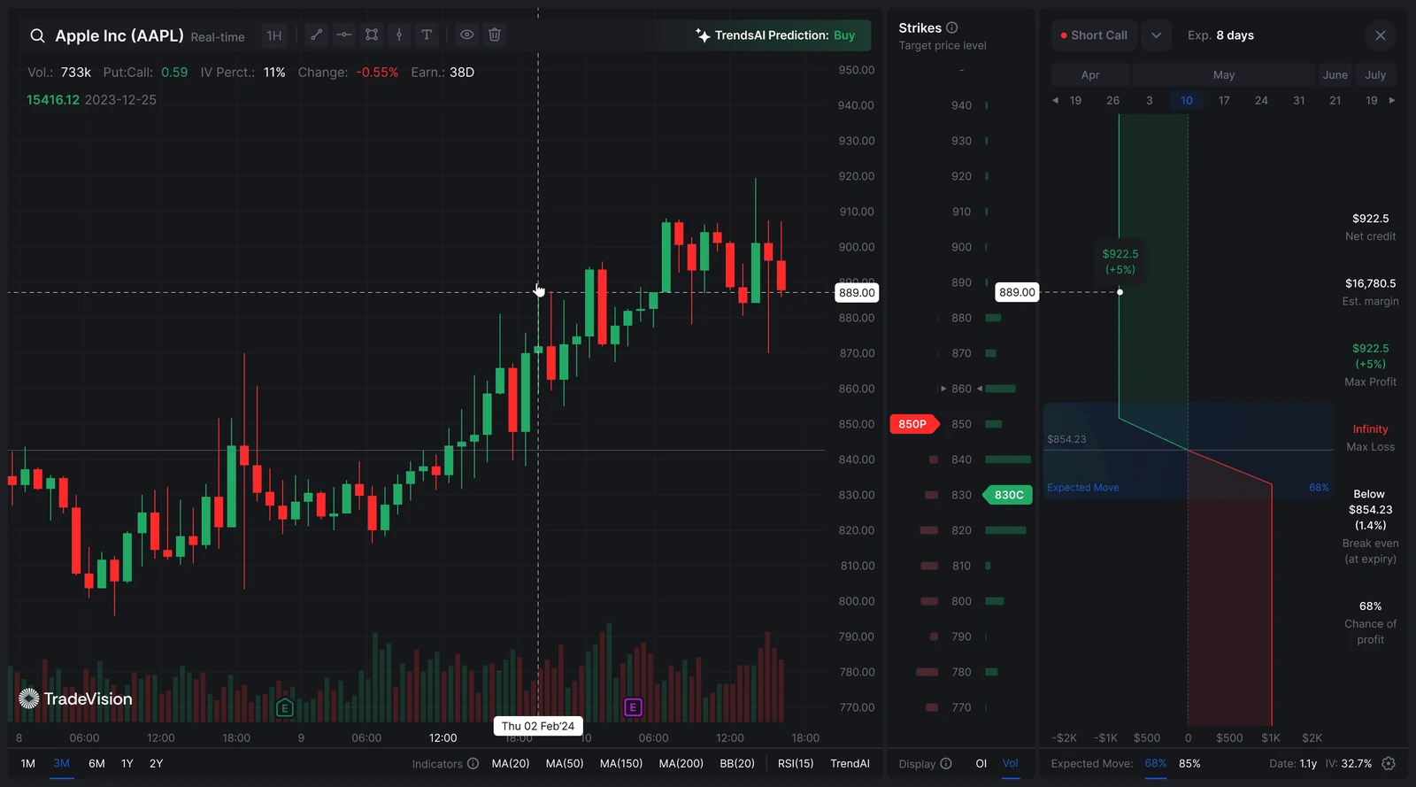1416x787 pixels.
Task: Toggle the MA(200) indicator
Action: [681, 763]
